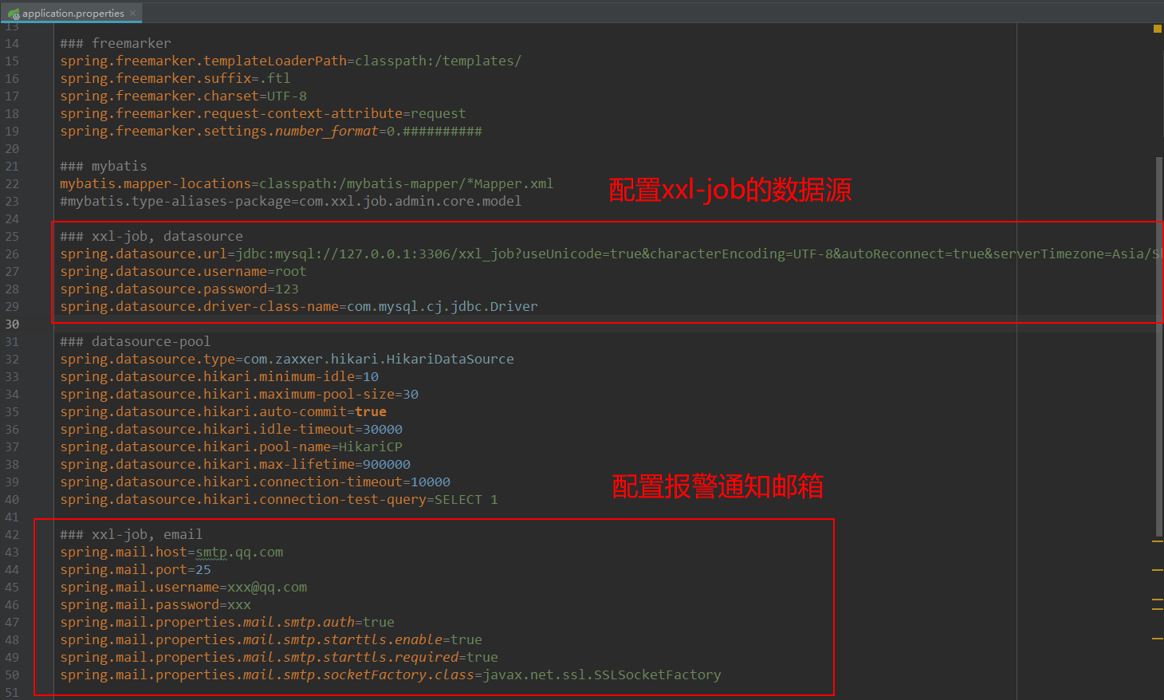Click the Spring leaf file icon on tab
The width and height of the screenshot is (1164, 700).
click(14, 14)
